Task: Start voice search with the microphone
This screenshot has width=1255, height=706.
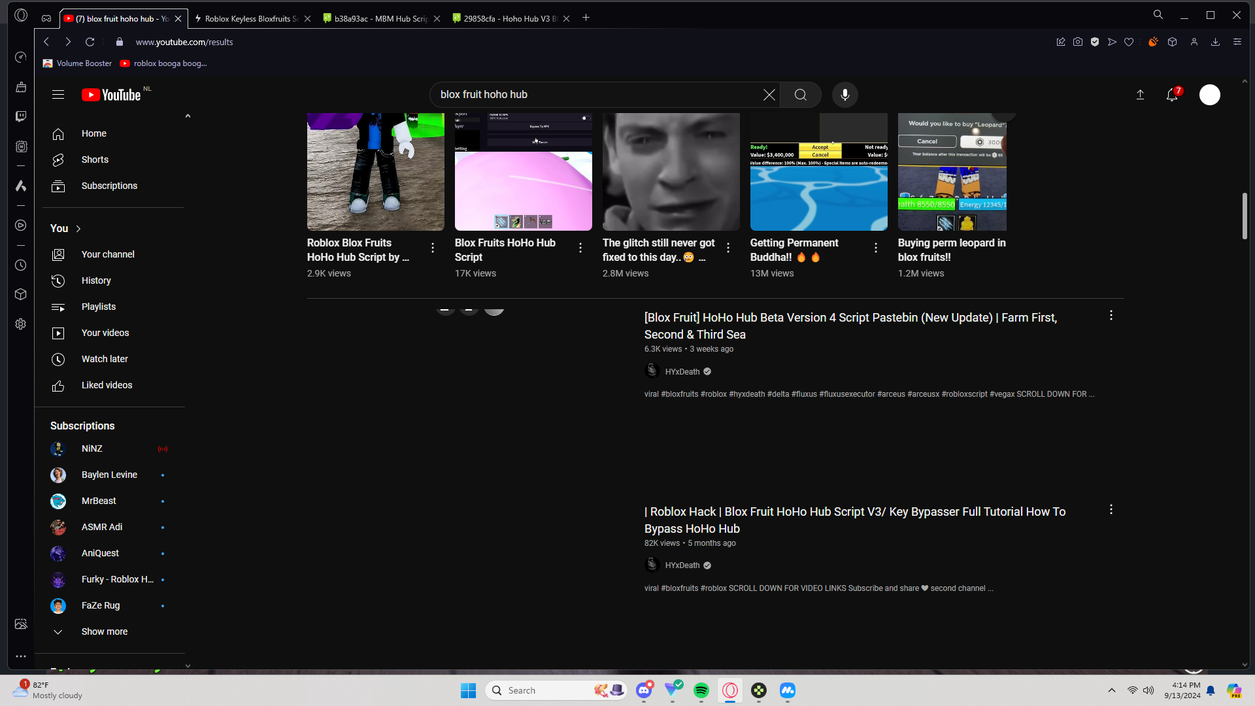Action: tap(845, 95)
